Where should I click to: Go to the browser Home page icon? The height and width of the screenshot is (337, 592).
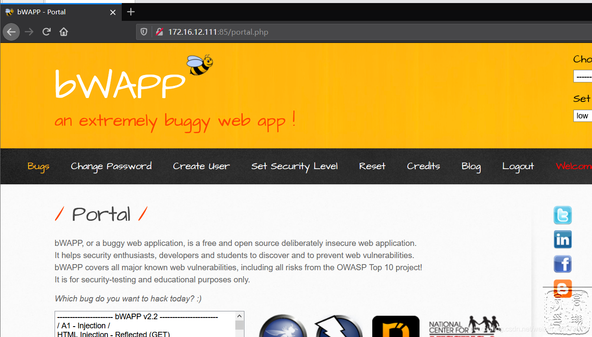pyautogui.click(x=64, y=32)
